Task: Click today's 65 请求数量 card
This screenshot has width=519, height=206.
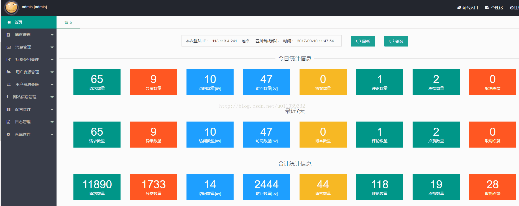Action: [x=97, y=82]
